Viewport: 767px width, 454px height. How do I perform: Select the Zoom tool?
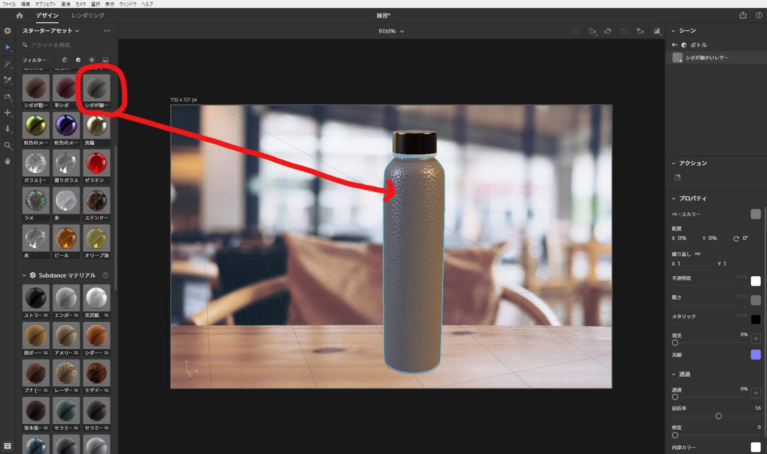[8, 145]
